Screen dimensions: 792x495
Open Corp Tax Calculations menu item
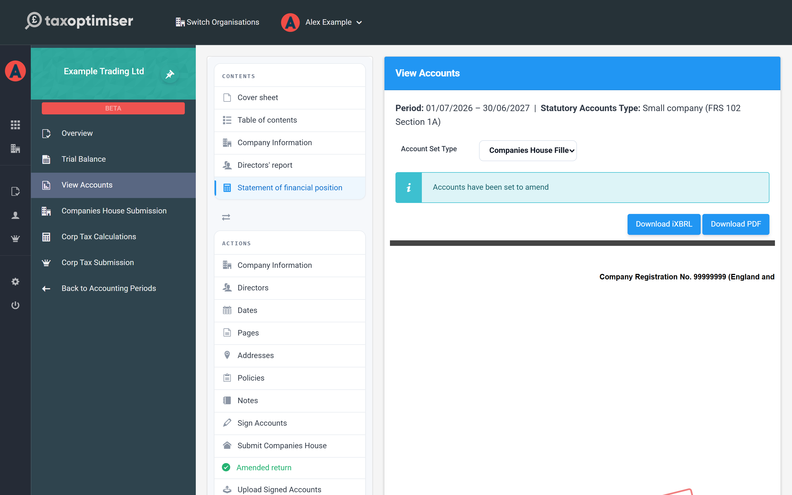click(113, 237)
